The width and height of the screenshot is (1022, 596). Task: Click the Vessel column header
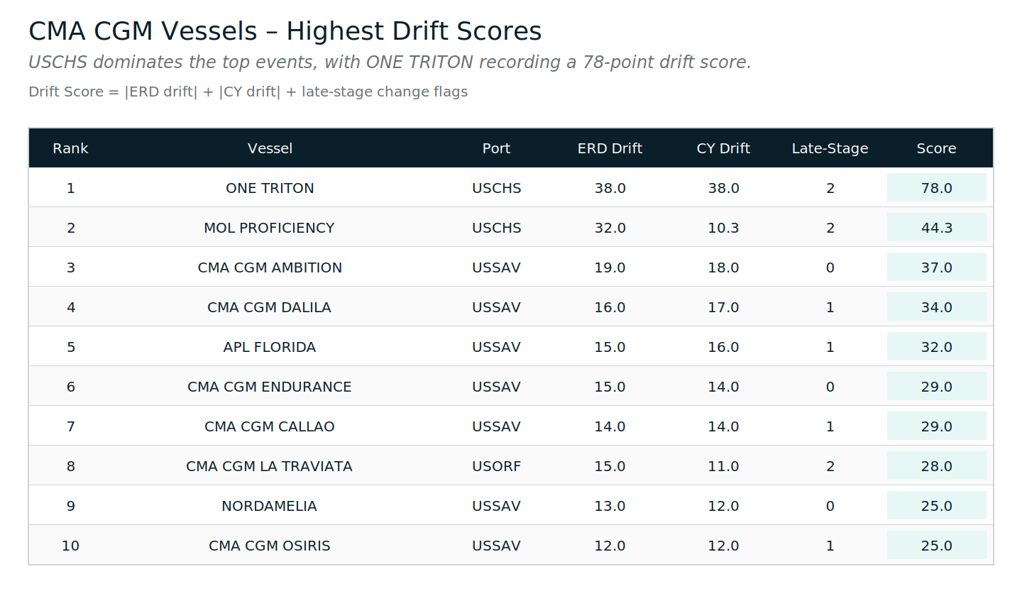click(x=270, y=148)
